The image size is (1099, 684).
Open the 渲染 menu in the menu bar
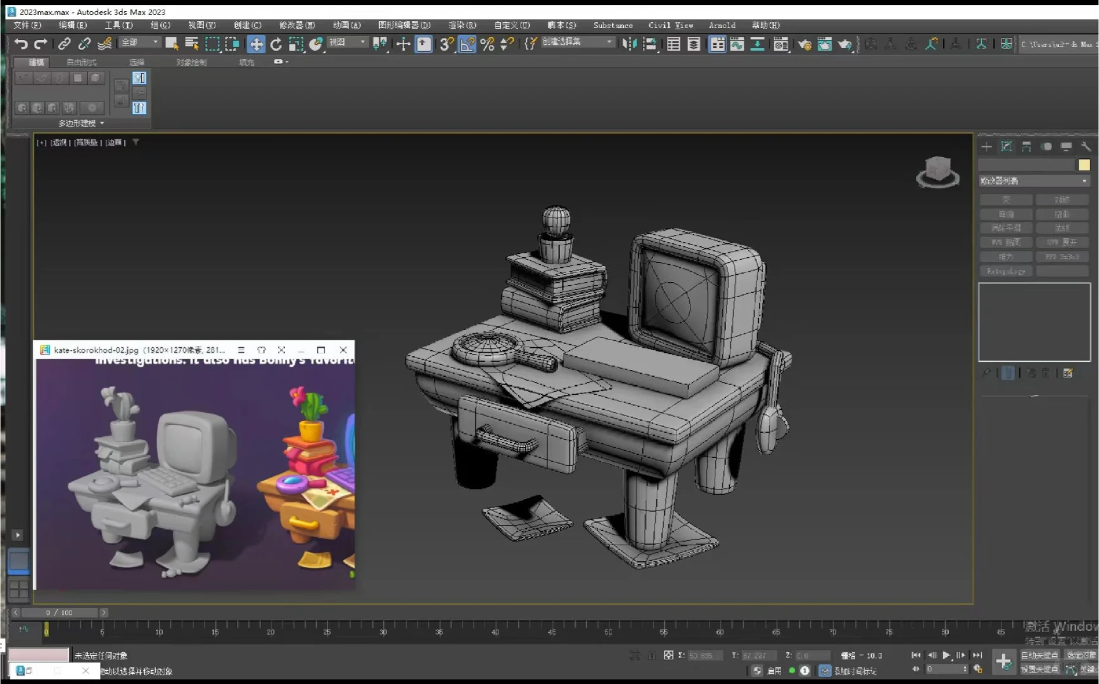462,25
